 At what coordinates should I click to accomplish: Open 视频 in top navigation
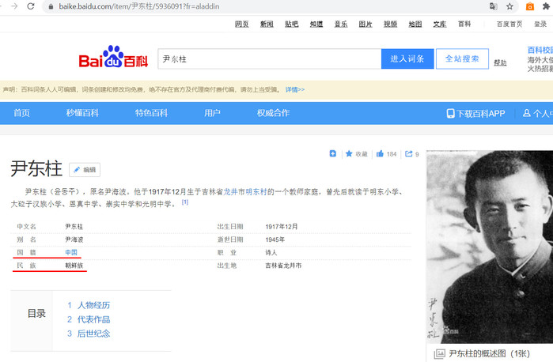(390, 24)
